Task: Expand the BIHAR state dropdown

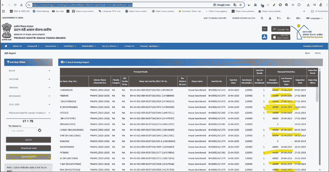Action: point(29,71)
